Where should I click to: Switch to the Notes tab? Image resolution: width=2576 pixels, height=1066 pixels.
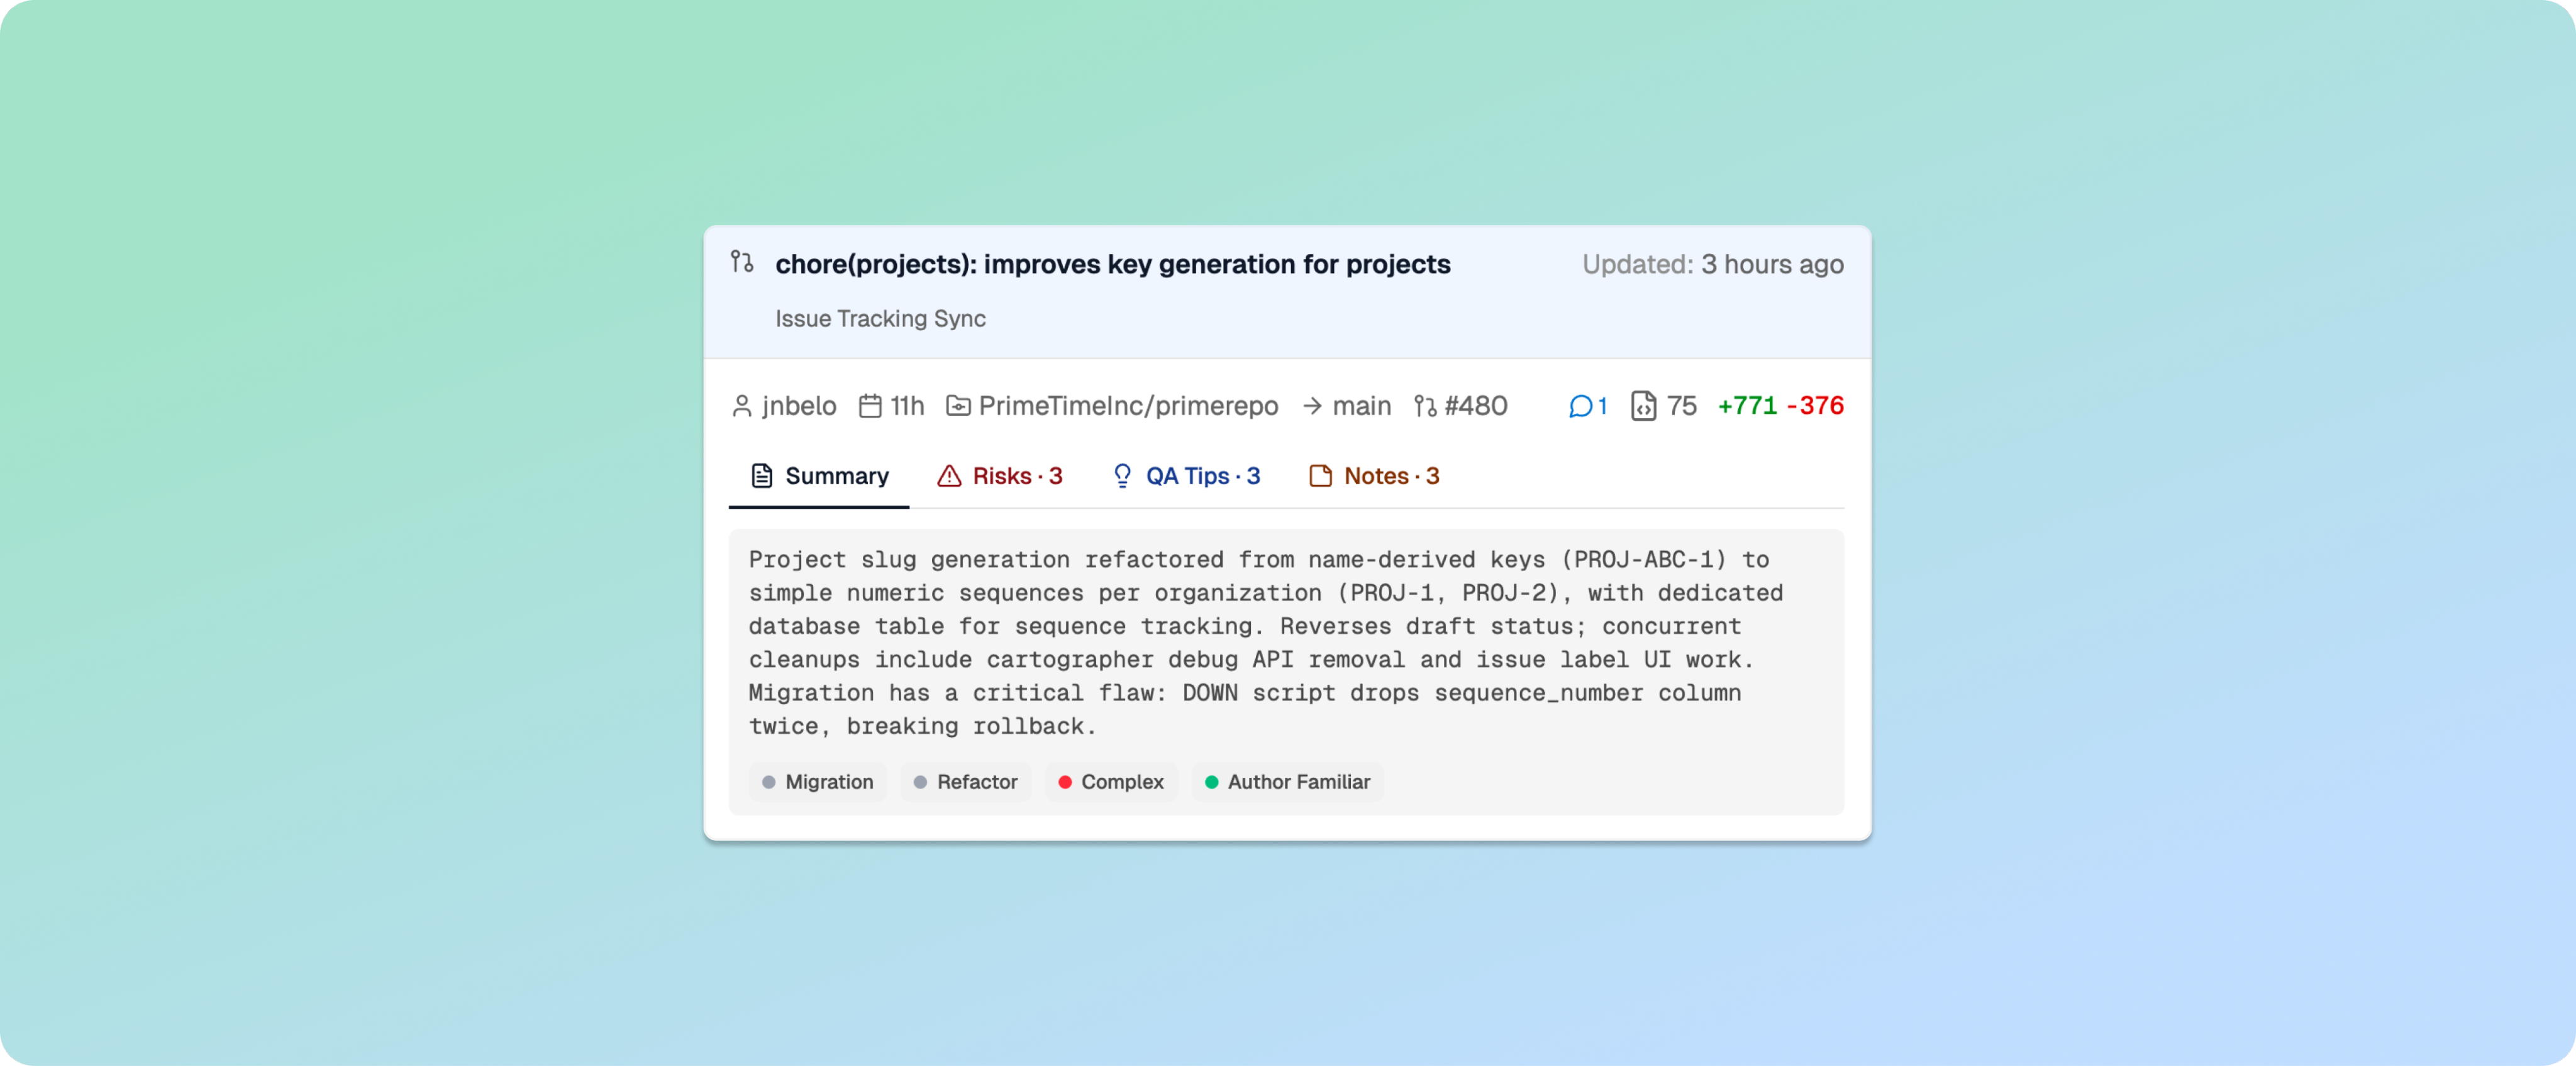coord(1374,476)
